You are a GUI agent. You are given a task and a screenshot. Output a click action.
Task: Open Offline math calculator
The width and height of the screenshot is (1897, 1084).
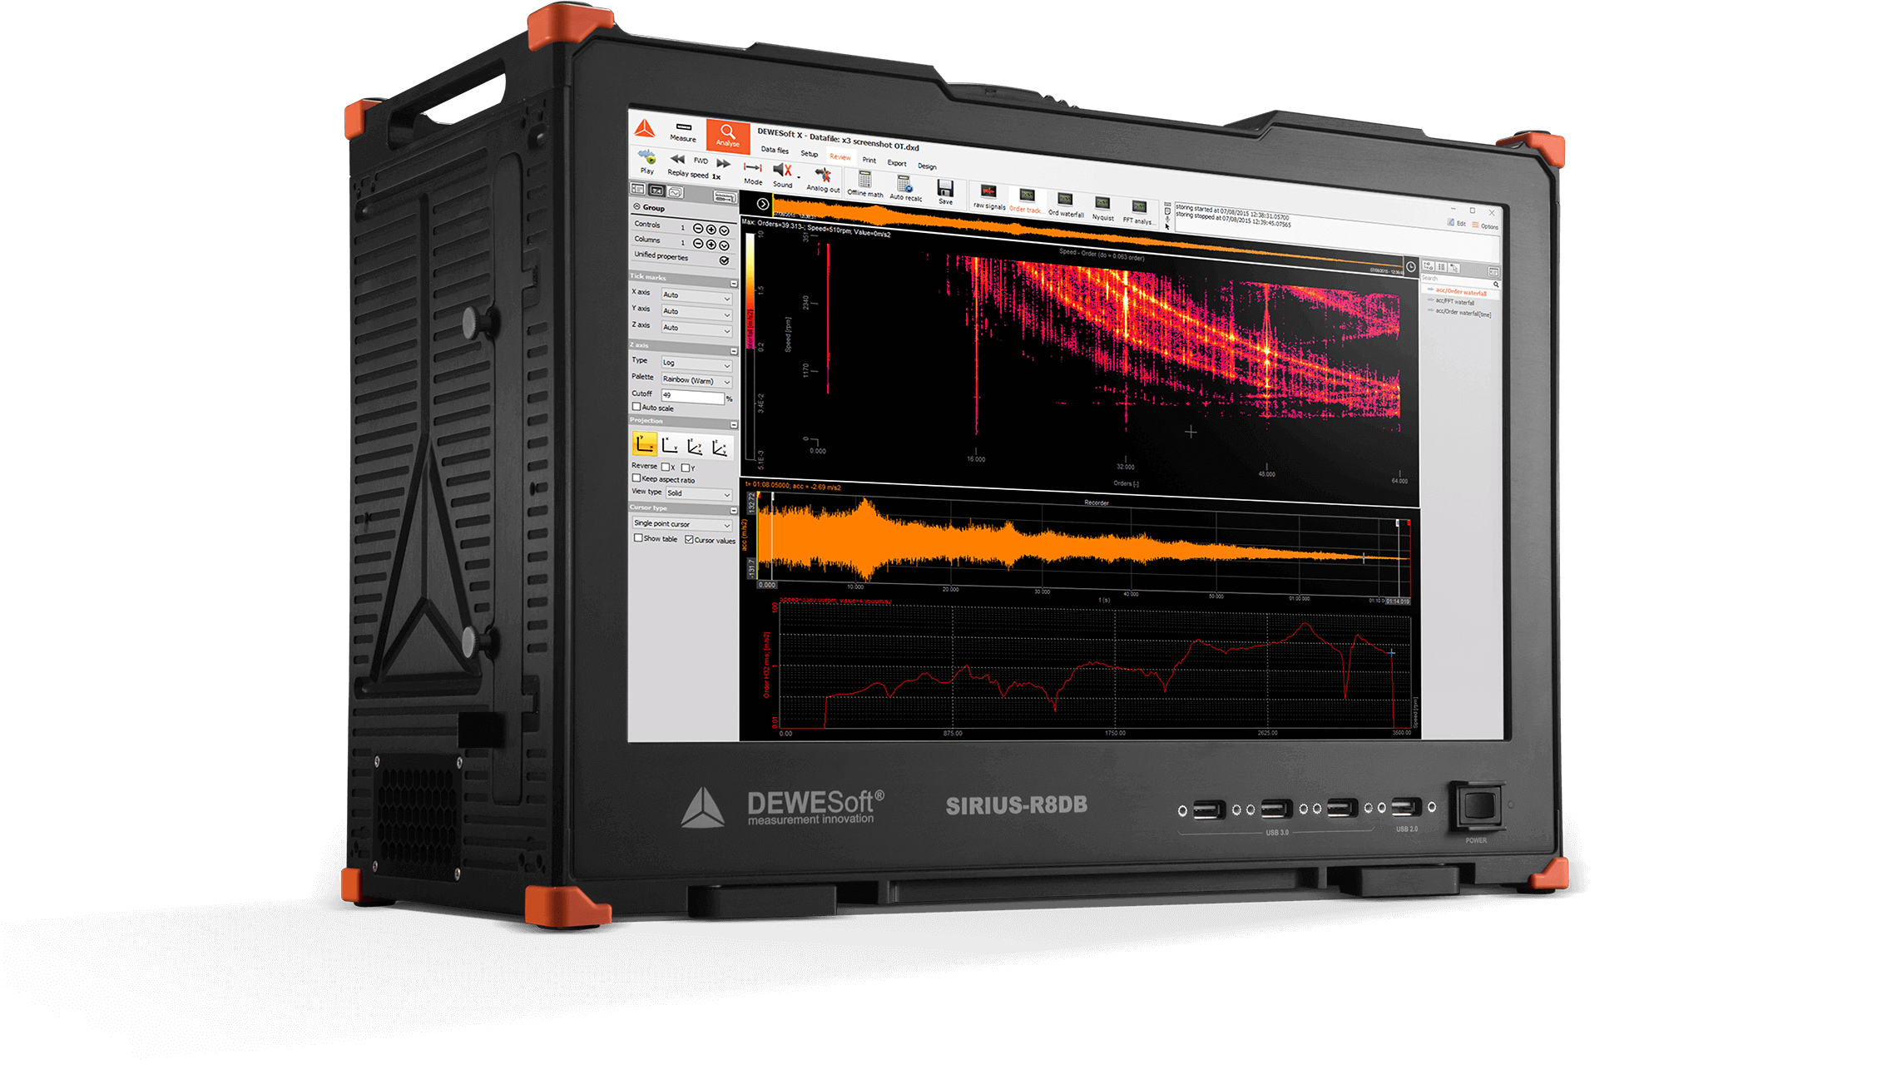point(865,184)
